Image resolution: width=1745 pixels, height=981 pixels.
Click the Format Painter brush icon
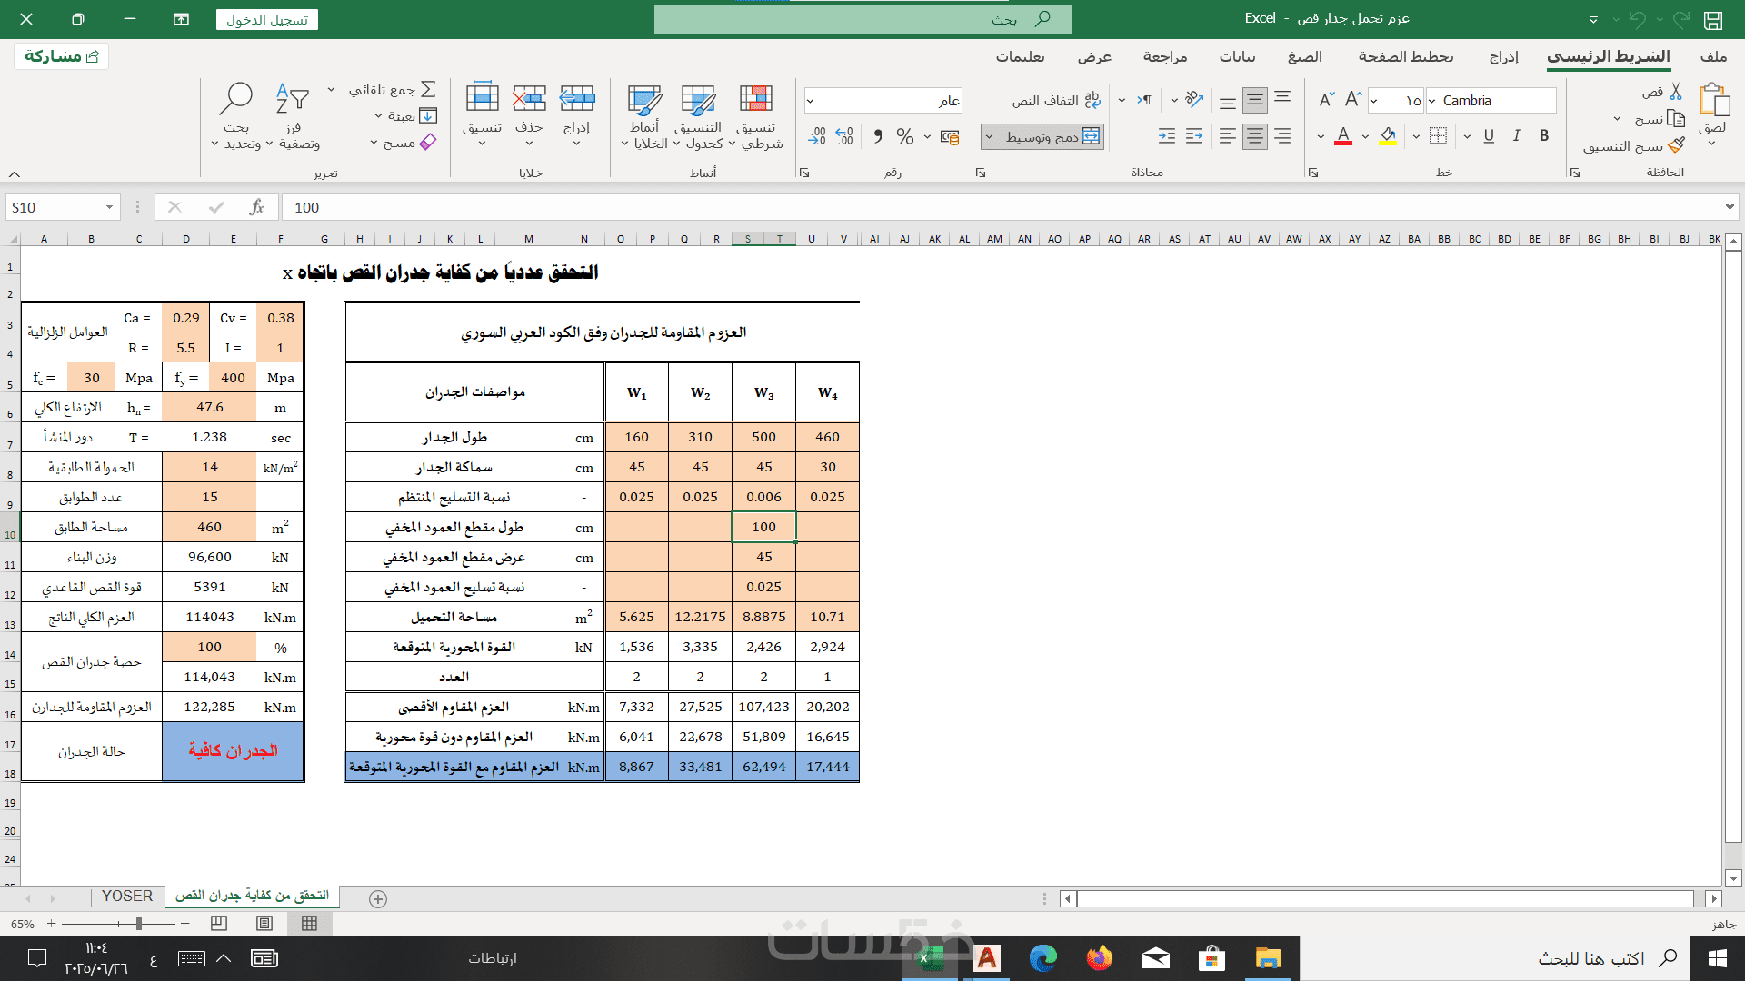point(1677,145)
